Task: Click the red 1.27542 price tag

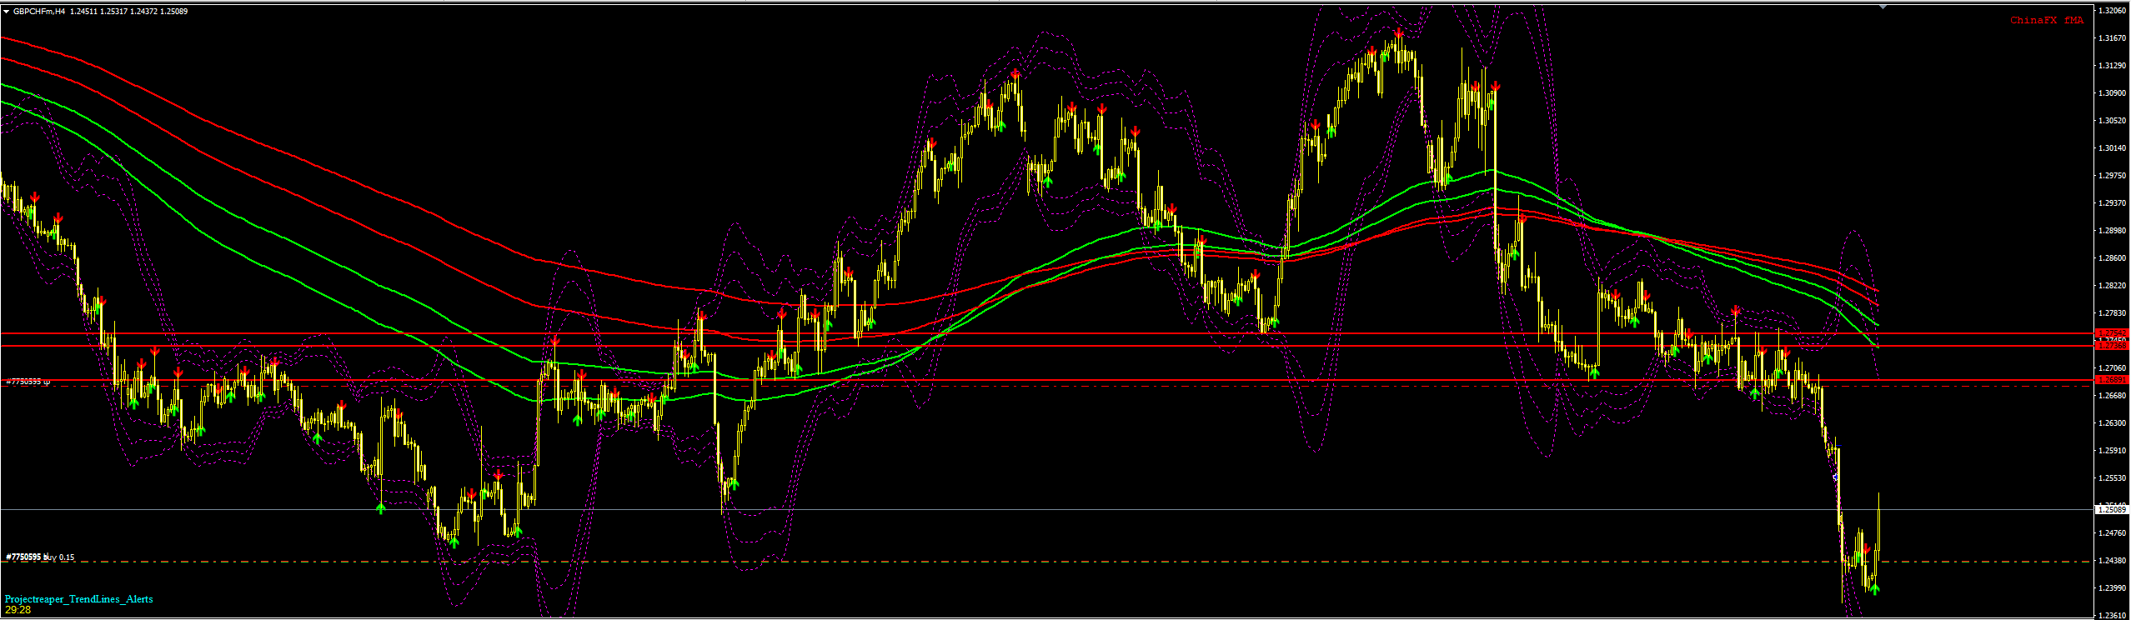Action: (x=2113, y=333)
